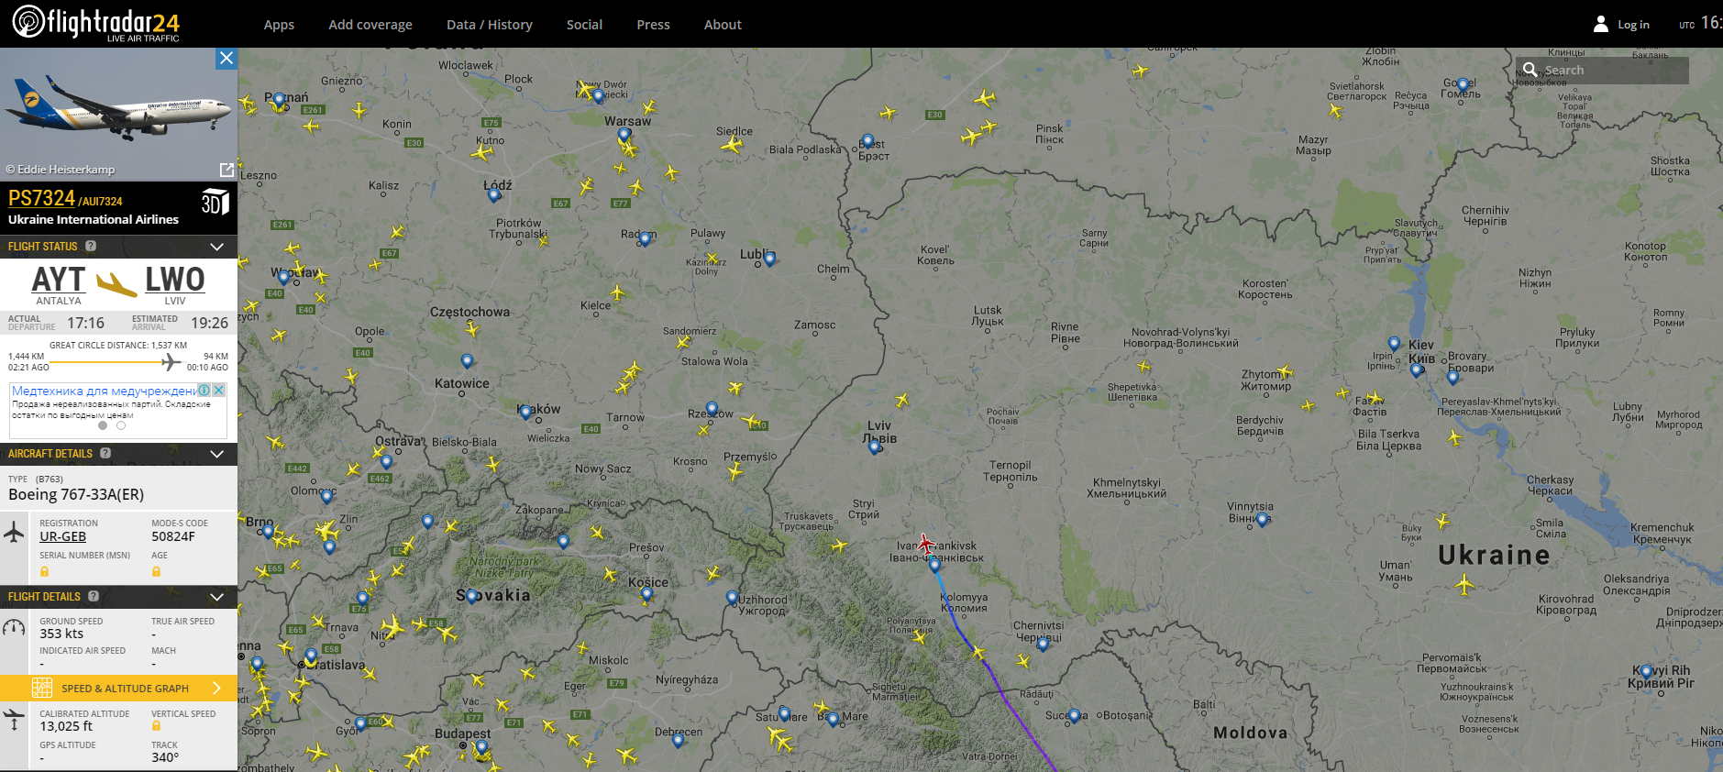
Task: Select the second ad carousel dot
Action: click(x=121, y=425)
